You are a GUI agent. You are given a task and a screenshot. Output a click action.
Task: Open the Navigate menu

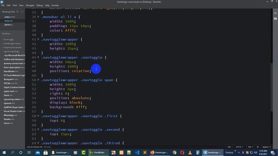point(30,5)
